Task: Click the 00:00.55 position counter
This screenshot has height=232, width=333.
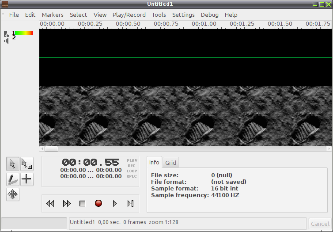Action: pos(91,163)
